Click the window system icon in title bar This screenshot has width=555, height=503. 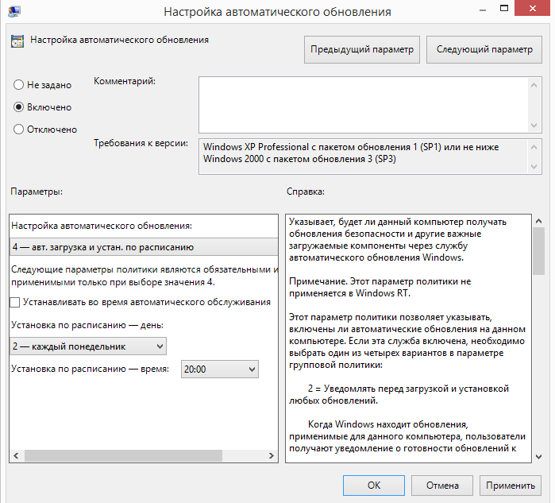pos(14,12)
